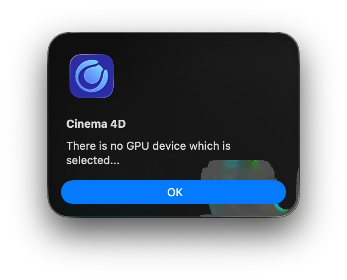Click the white "OK" label on the button
The width and height of the screenshot is (347, 280).
pyautogui.click(x=175, y=192)
